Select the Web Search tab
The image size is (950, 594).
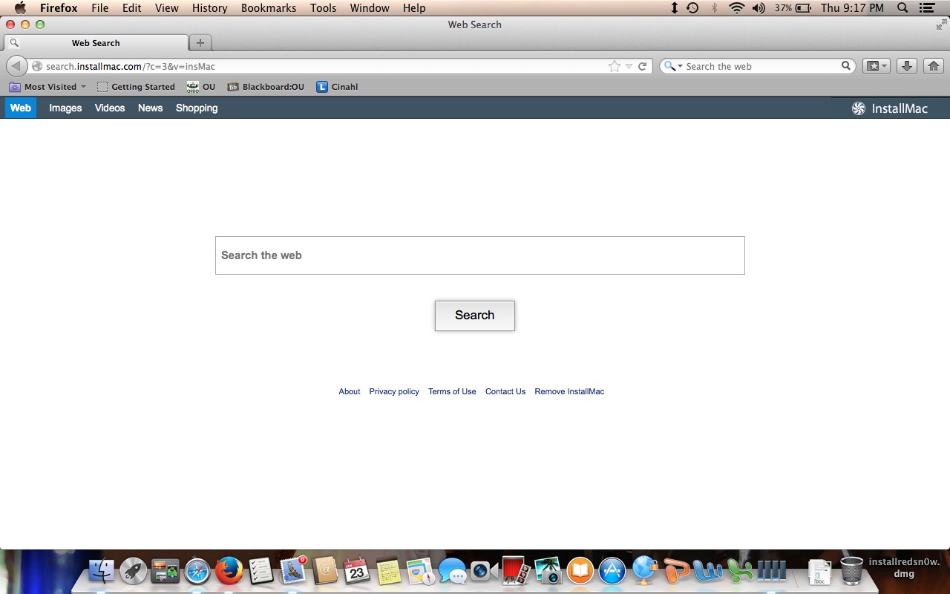(x=96, y=43)
